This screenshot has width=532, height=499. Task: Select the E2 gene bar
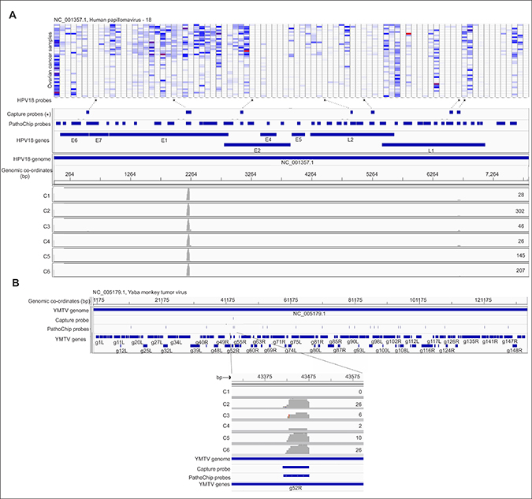click(x=257, y=144)
